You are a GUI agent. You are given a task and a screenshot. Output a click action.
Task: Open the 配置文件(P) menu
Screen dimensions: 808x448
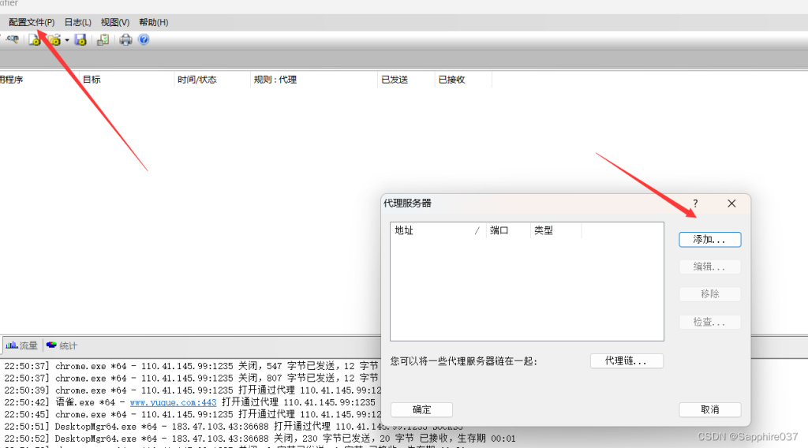(32, 22)
